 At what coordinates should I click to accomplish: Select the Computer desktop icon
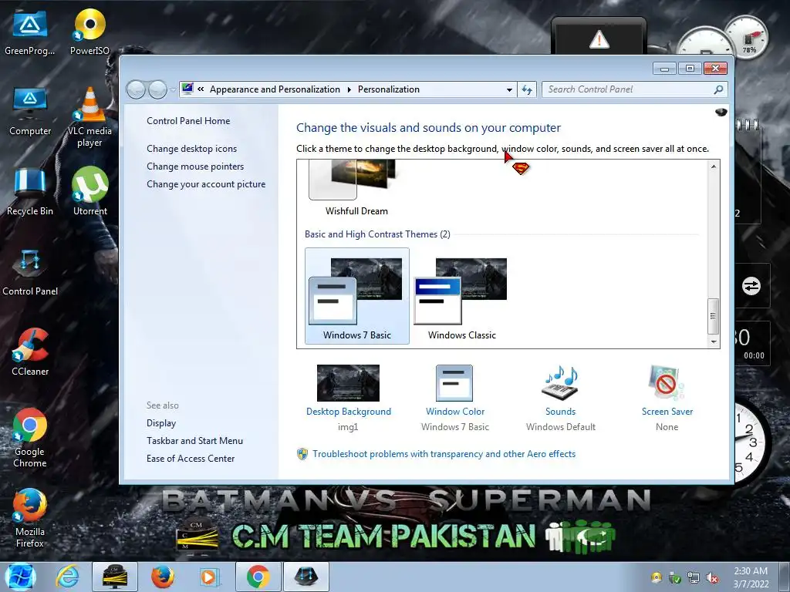[30, 112]
